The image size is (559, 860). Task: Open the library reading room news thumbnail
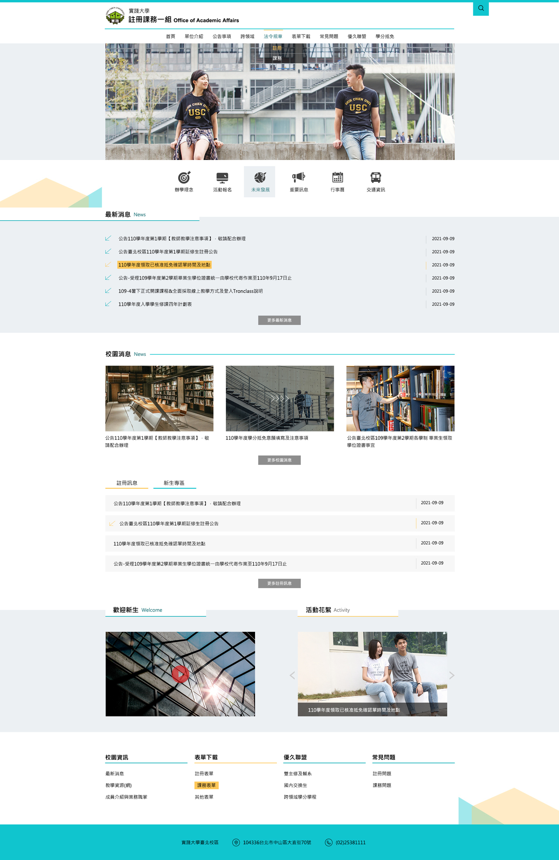coord(159,398)
